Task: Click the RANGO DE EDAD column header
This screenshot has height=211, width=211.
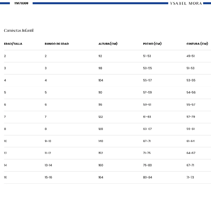Action: pos(57,44)
